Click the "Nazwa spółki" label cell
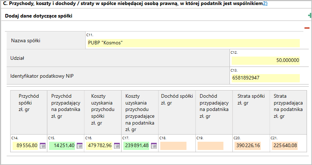The image size is (312, 165). (x=26, y=40)
